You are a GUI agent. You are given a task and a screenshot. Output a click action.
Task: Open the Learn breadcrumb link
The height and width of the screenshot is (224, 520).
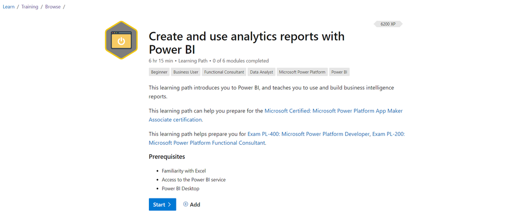click(9, 7)
